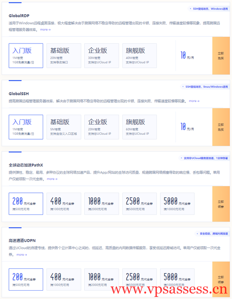Pick UDPN 2500元代金券 card
This screenshot has width=232, height=299.
coord(139,279)
